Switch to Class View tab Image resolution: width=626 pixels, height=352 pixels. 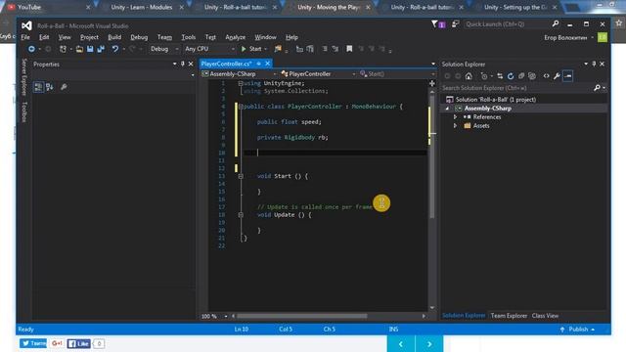click(545, 316)
